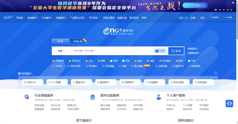Image resolution: width=238 pixels, height=124 pixels.
Task: Open the 知网研学 service tile
Action: click(130, 82)
